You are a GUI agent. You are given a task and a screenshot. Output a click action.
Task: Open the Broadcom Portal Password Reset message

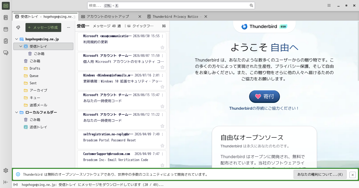[122, 140]
